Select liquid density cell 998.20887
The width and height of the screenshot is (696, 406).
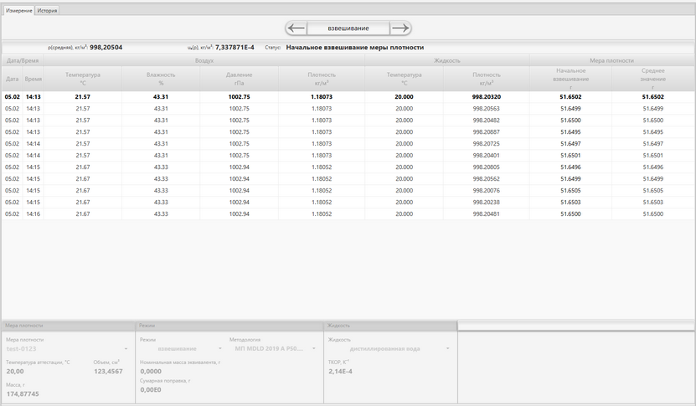487,131
